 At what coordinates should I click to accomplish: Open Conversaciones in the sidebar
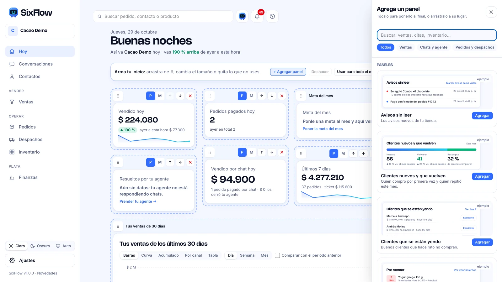coord(40,64)
